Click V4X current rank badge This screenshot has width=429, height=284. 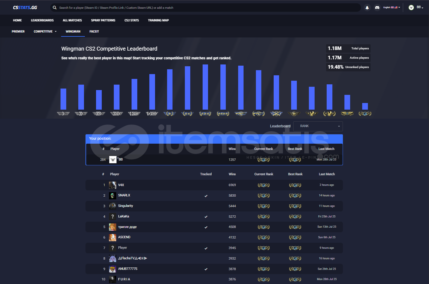pyautogui.click(x=264, y=185)
